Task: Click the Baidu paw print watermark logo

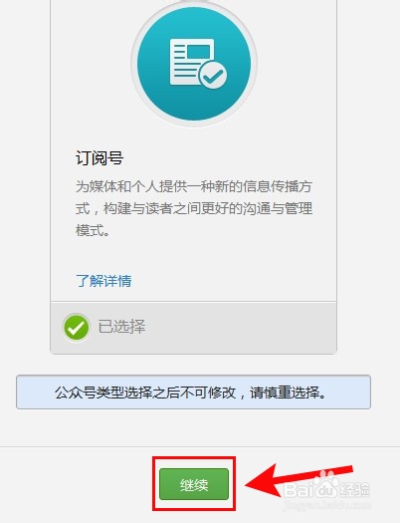Action: (325, 479)
